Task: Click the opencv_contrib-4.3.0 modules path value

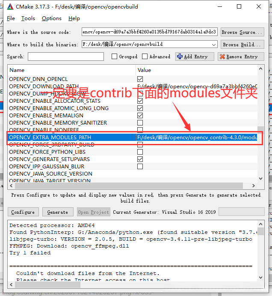Action: (x=197, y=137)
